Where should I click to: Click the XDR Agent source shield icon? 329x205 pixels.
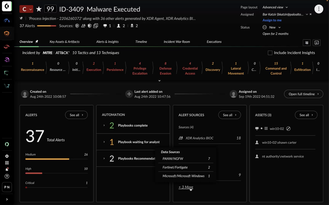click(x=77, y=26)
